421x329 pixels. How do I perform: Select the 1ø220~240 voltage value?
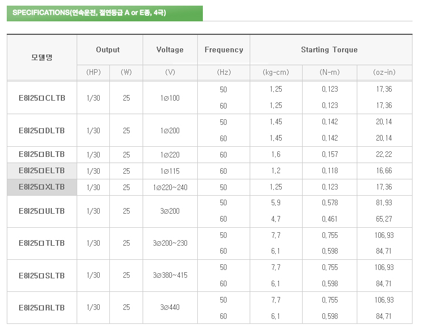170,187
